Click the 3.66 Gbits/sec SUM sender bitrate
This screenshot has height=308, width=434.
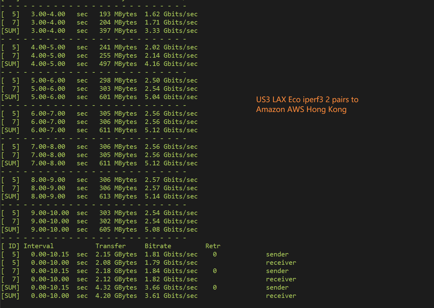coord(171,287)
